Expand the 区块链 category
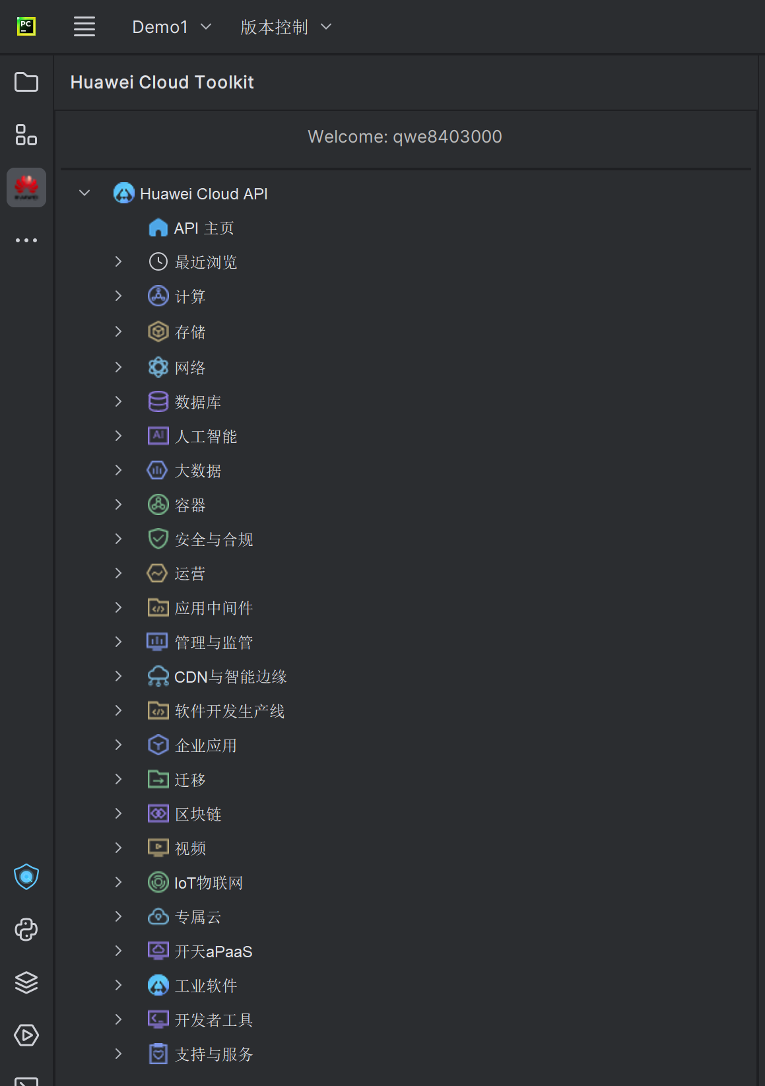The image size is (765, 1086). (118, 814)
